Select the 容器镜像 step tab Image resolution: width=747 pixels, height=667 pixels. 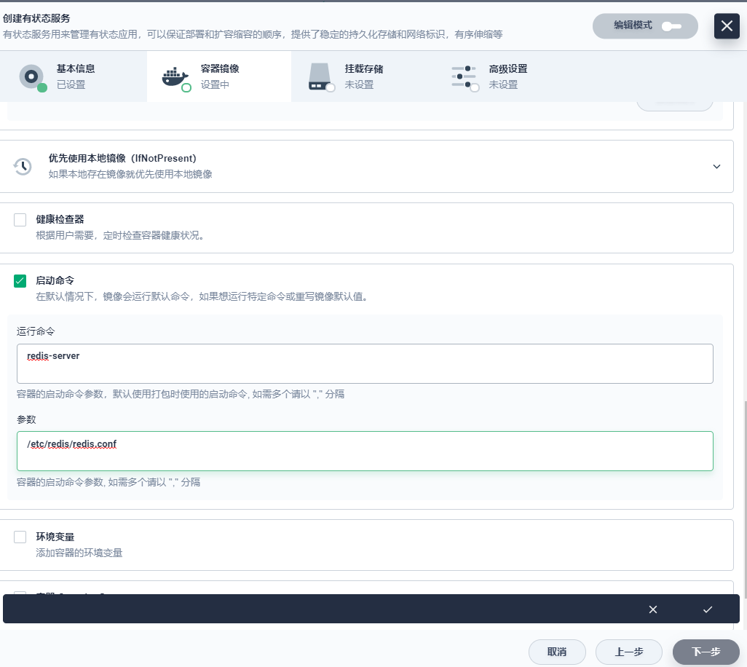(x=219, y=76)
